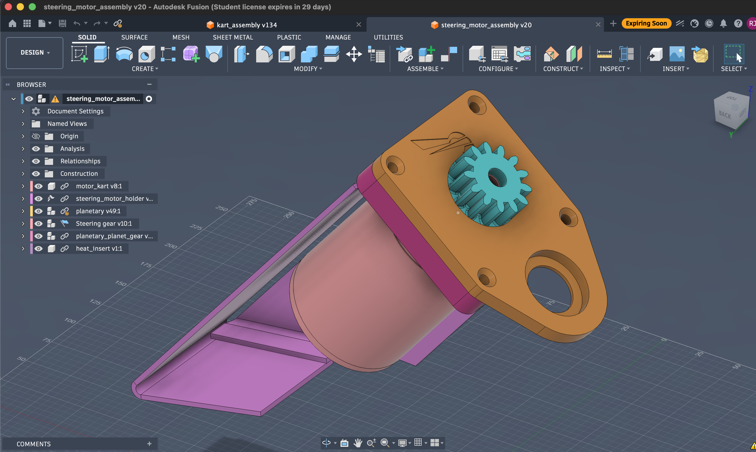Select the Fillet tool icon
Viewport: 756px width, 452px height.
(264, 54)
